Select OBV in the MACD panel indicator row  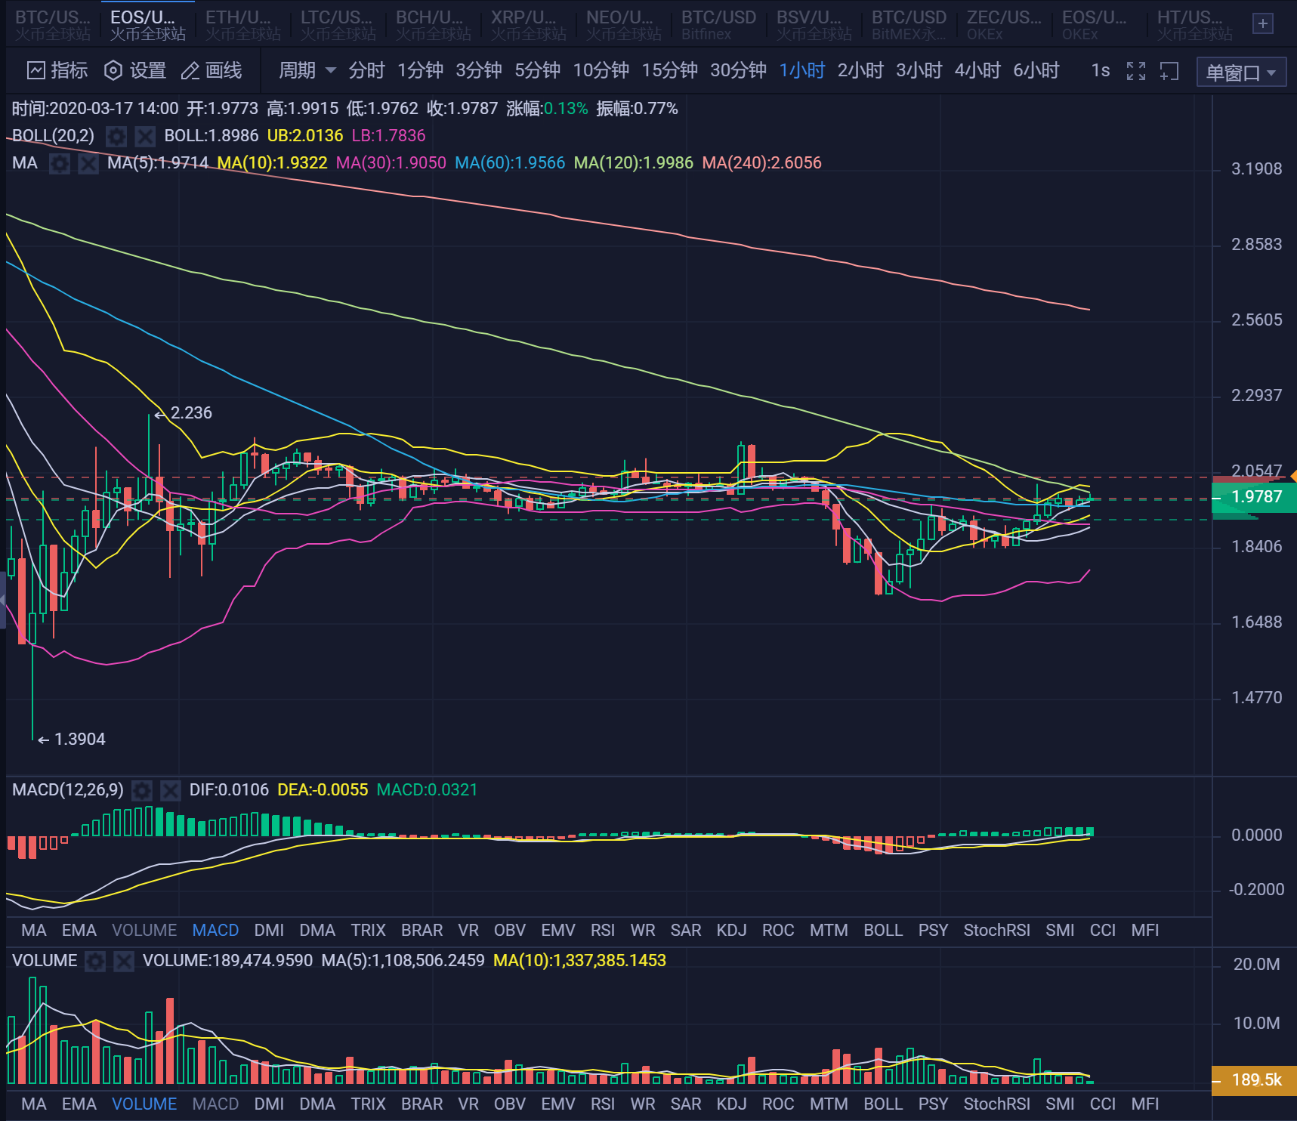[510, 931]
